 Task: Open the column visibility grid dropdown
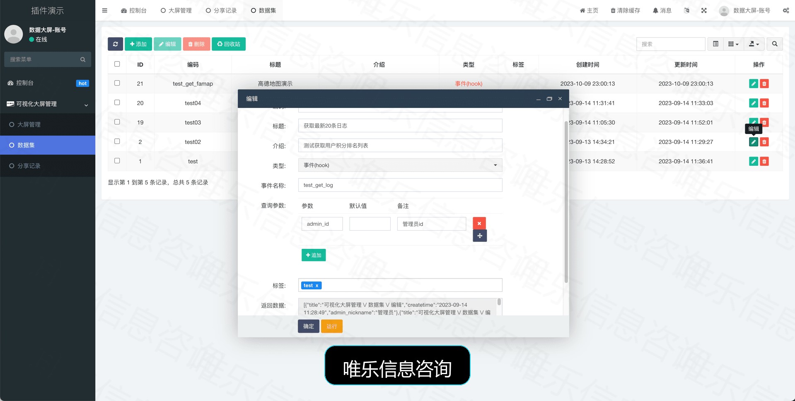point(733,44)
